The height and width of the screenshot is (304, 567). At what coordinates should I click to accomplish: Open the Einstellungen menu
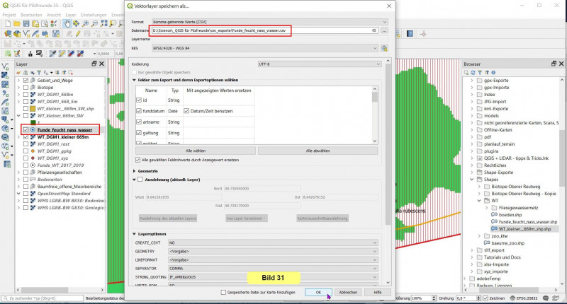pyautogui.click(x=93, y=14)
